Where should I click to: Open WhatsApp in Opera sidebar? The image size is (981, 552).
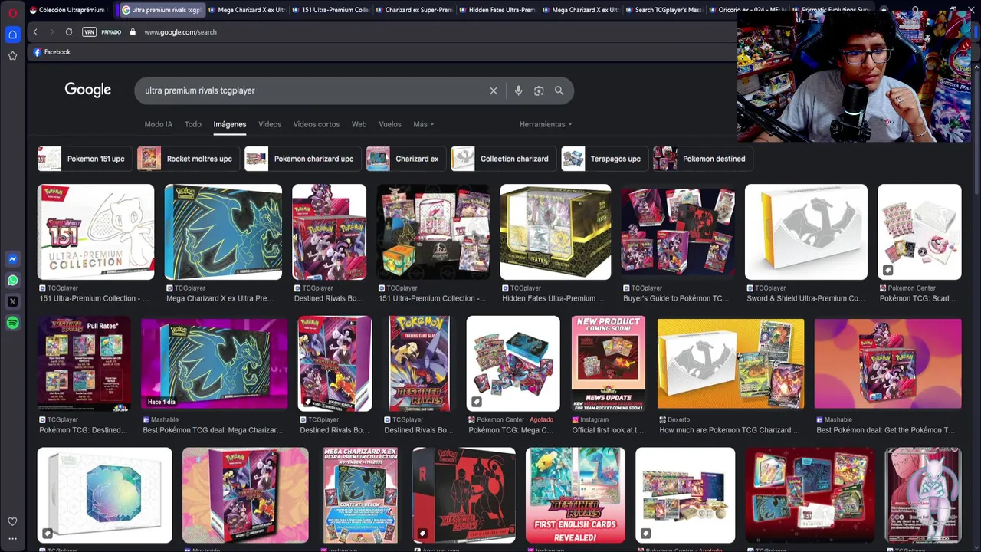coord(12,281)
